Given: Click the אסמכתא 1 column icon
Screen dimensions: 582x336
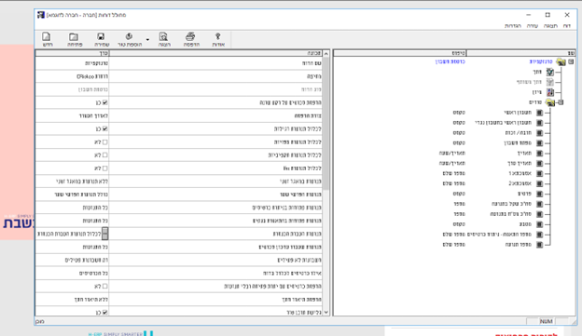Looking at the screenshot, I should point(539,173).
